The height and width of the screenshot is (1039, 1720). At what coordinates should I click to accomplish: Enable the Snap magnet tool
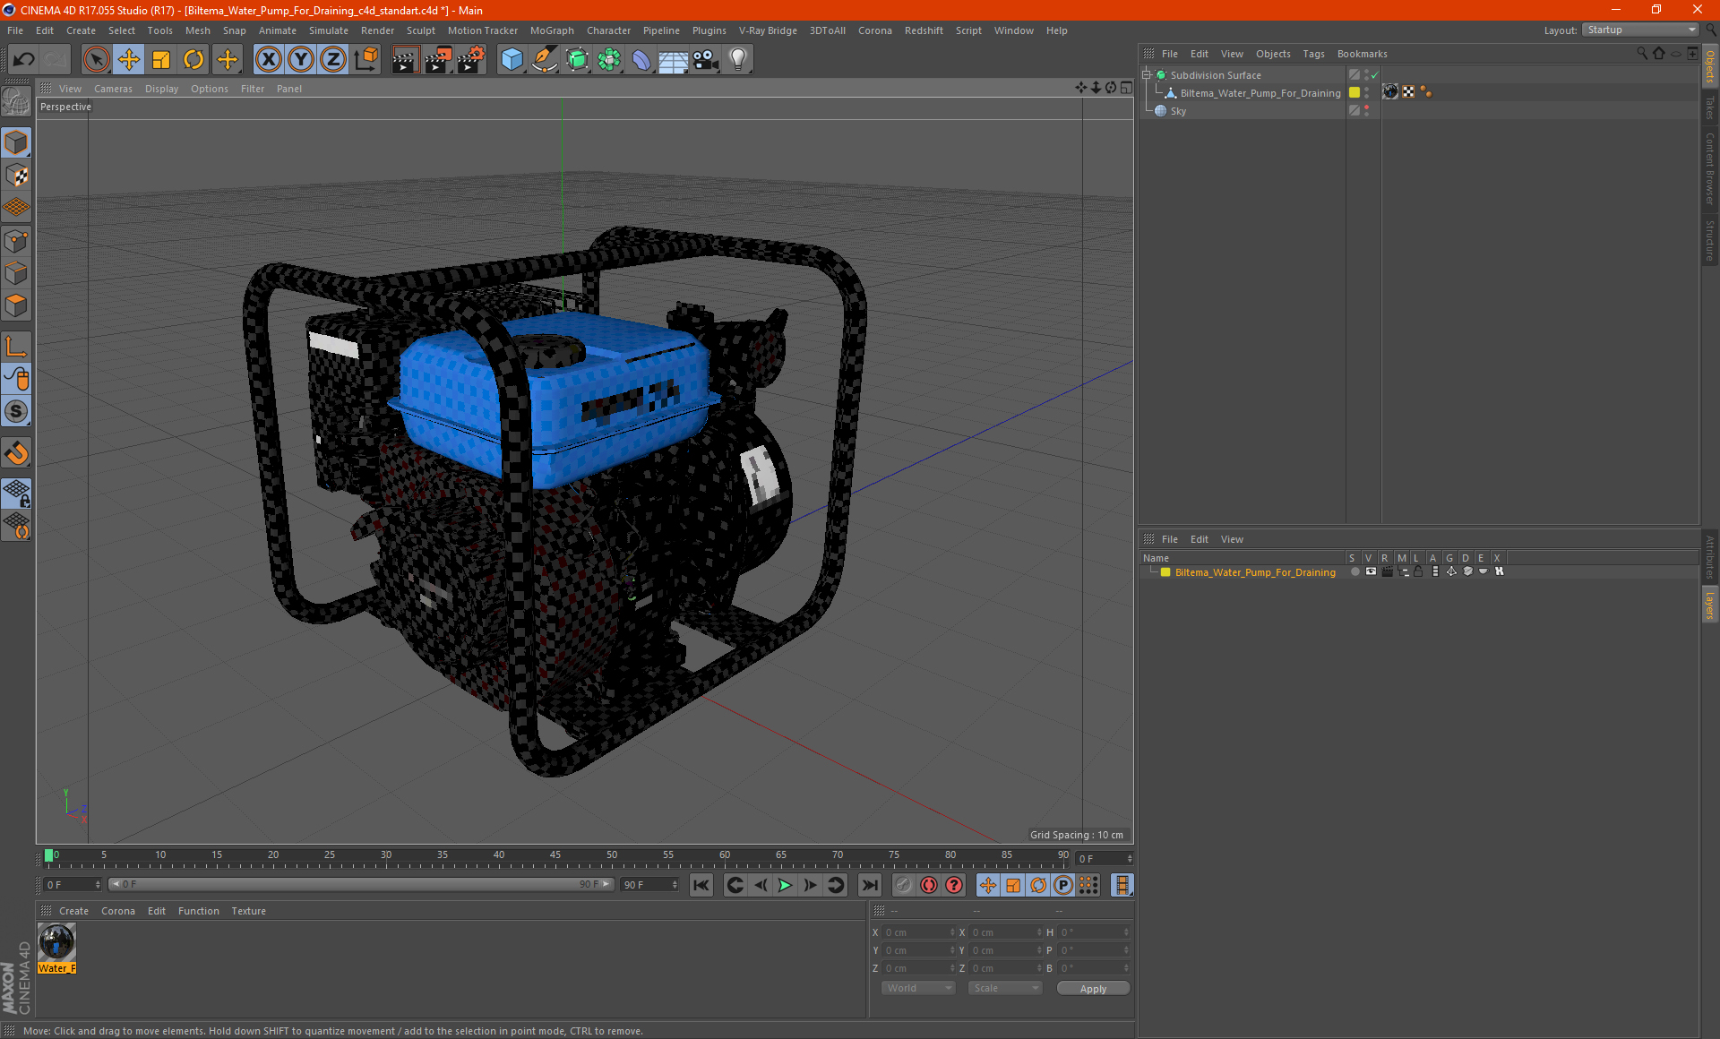[16, 453]
